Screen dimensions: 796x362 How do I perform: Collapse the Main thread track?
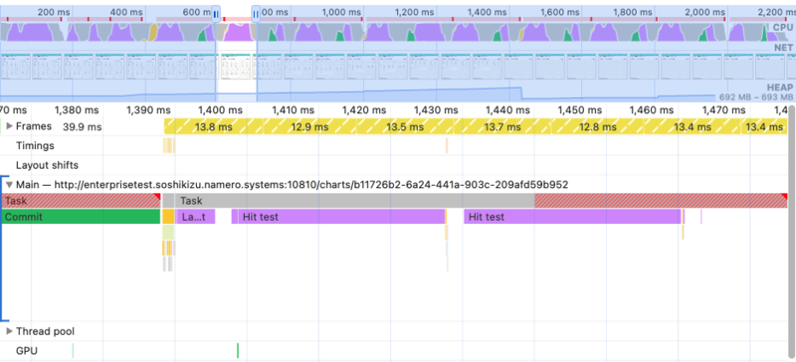click(9, 185)
